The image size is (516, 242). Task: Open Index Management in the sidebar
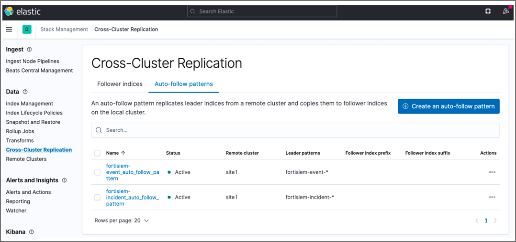coord(29,104)
